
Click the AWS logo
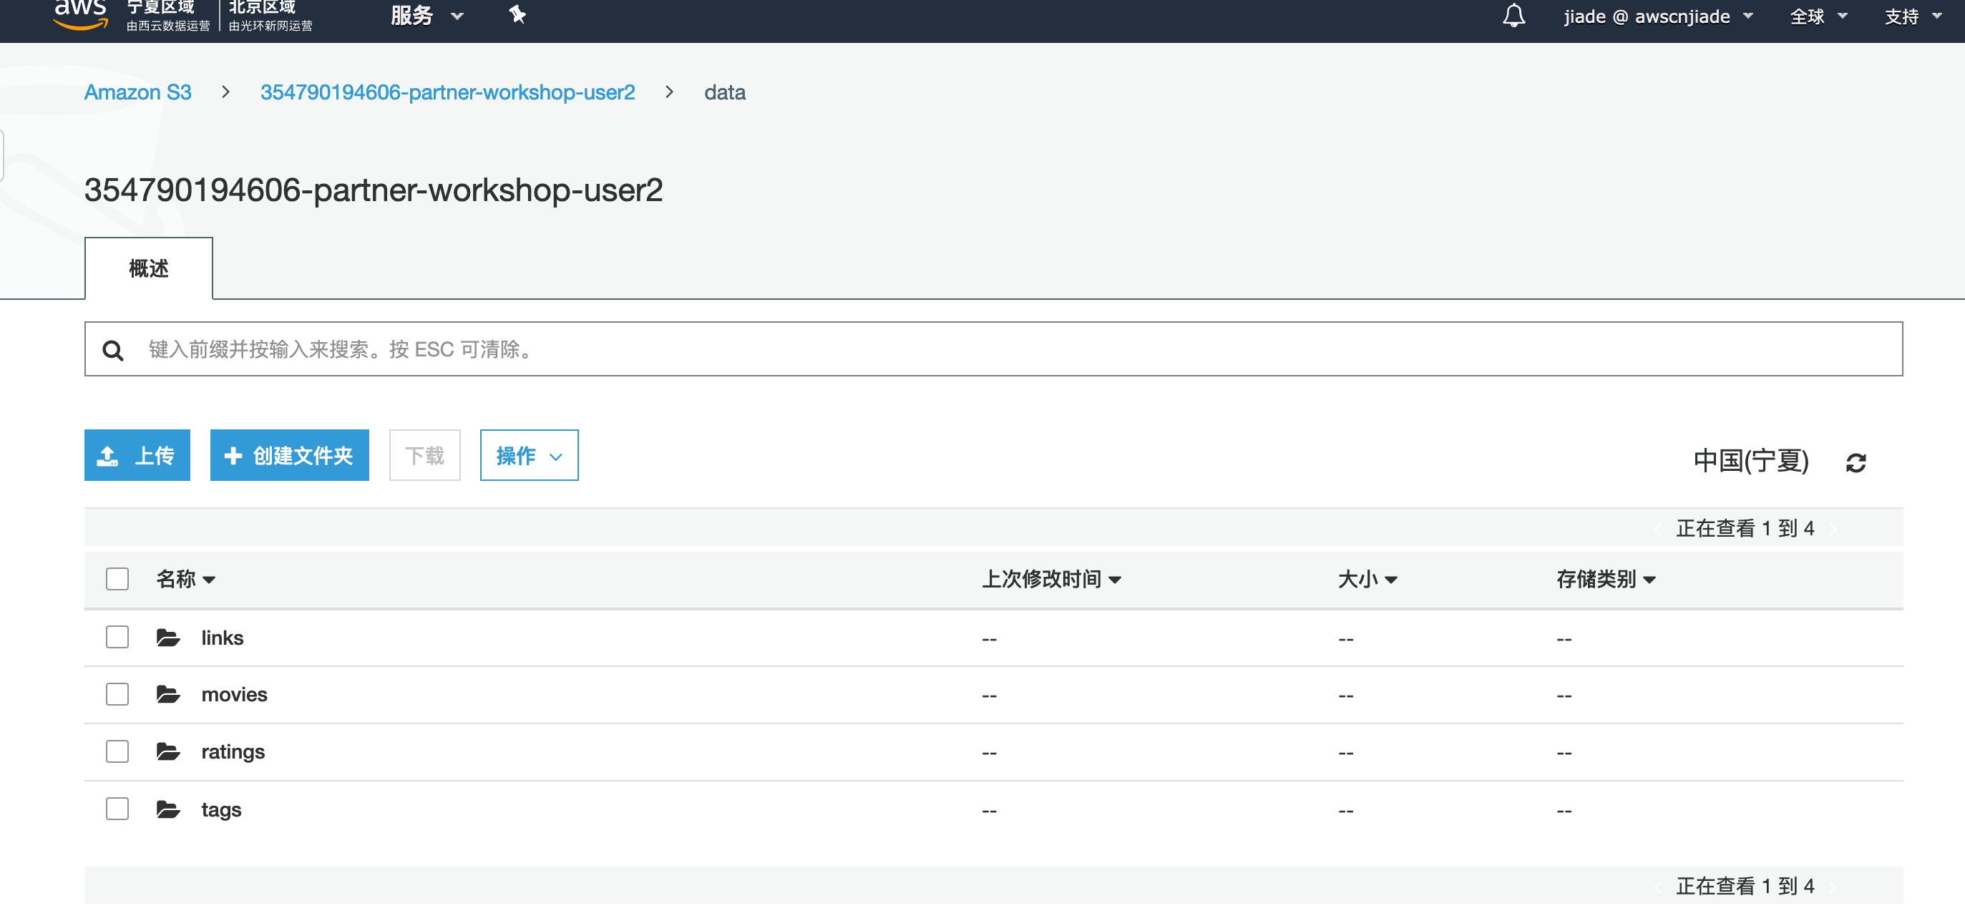click(x=79, y=14)
